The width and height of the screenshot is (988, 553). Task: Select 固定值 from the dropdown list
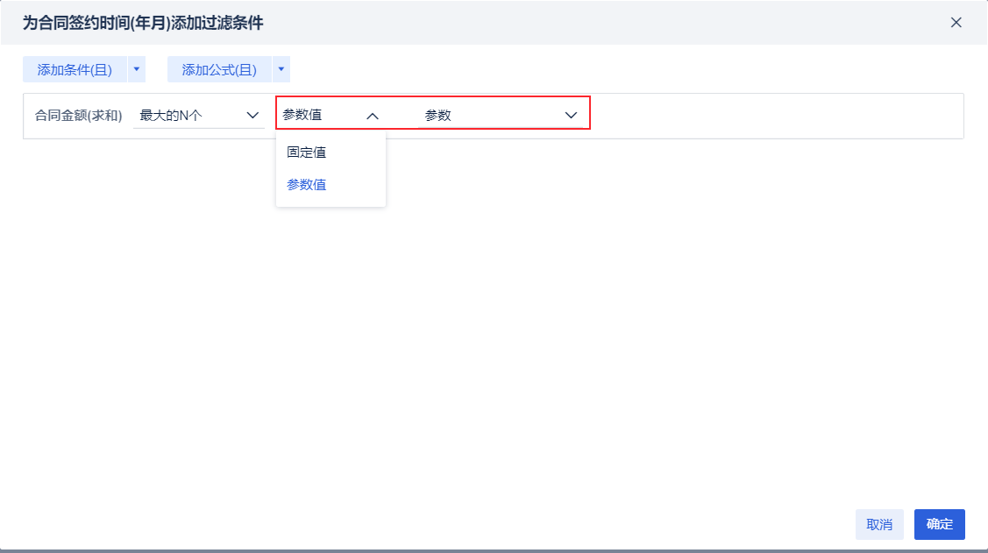click(x=331, y=152)
